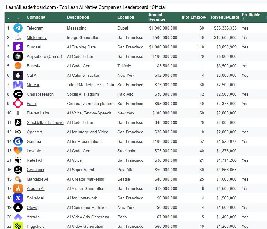267x229 pixels.
Task: Click the Annual Revenue column header
Action: pyautogui.click(x=157, y=17)
